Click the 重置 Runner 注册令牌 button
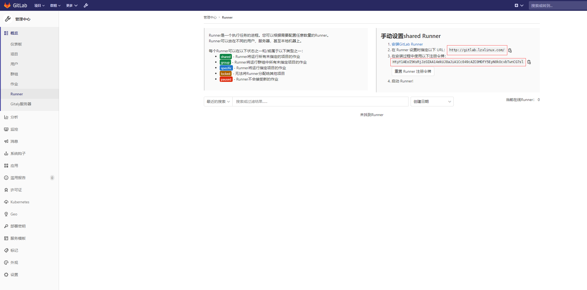 [413, 71]
